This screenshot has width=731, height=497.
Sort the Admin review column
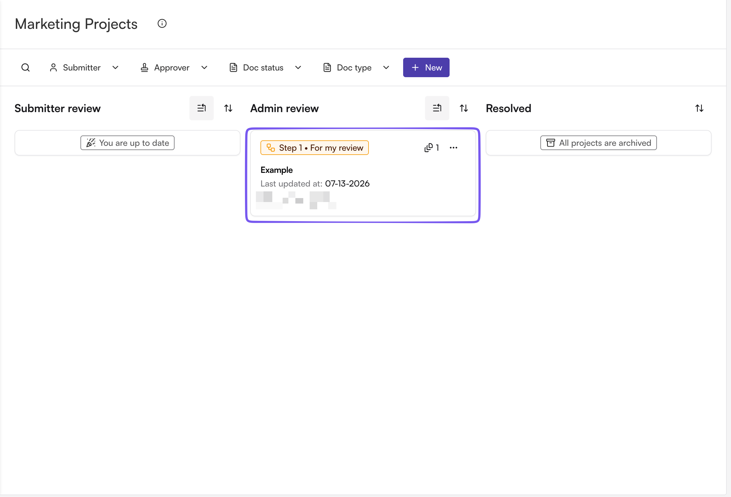coord(464,108)
